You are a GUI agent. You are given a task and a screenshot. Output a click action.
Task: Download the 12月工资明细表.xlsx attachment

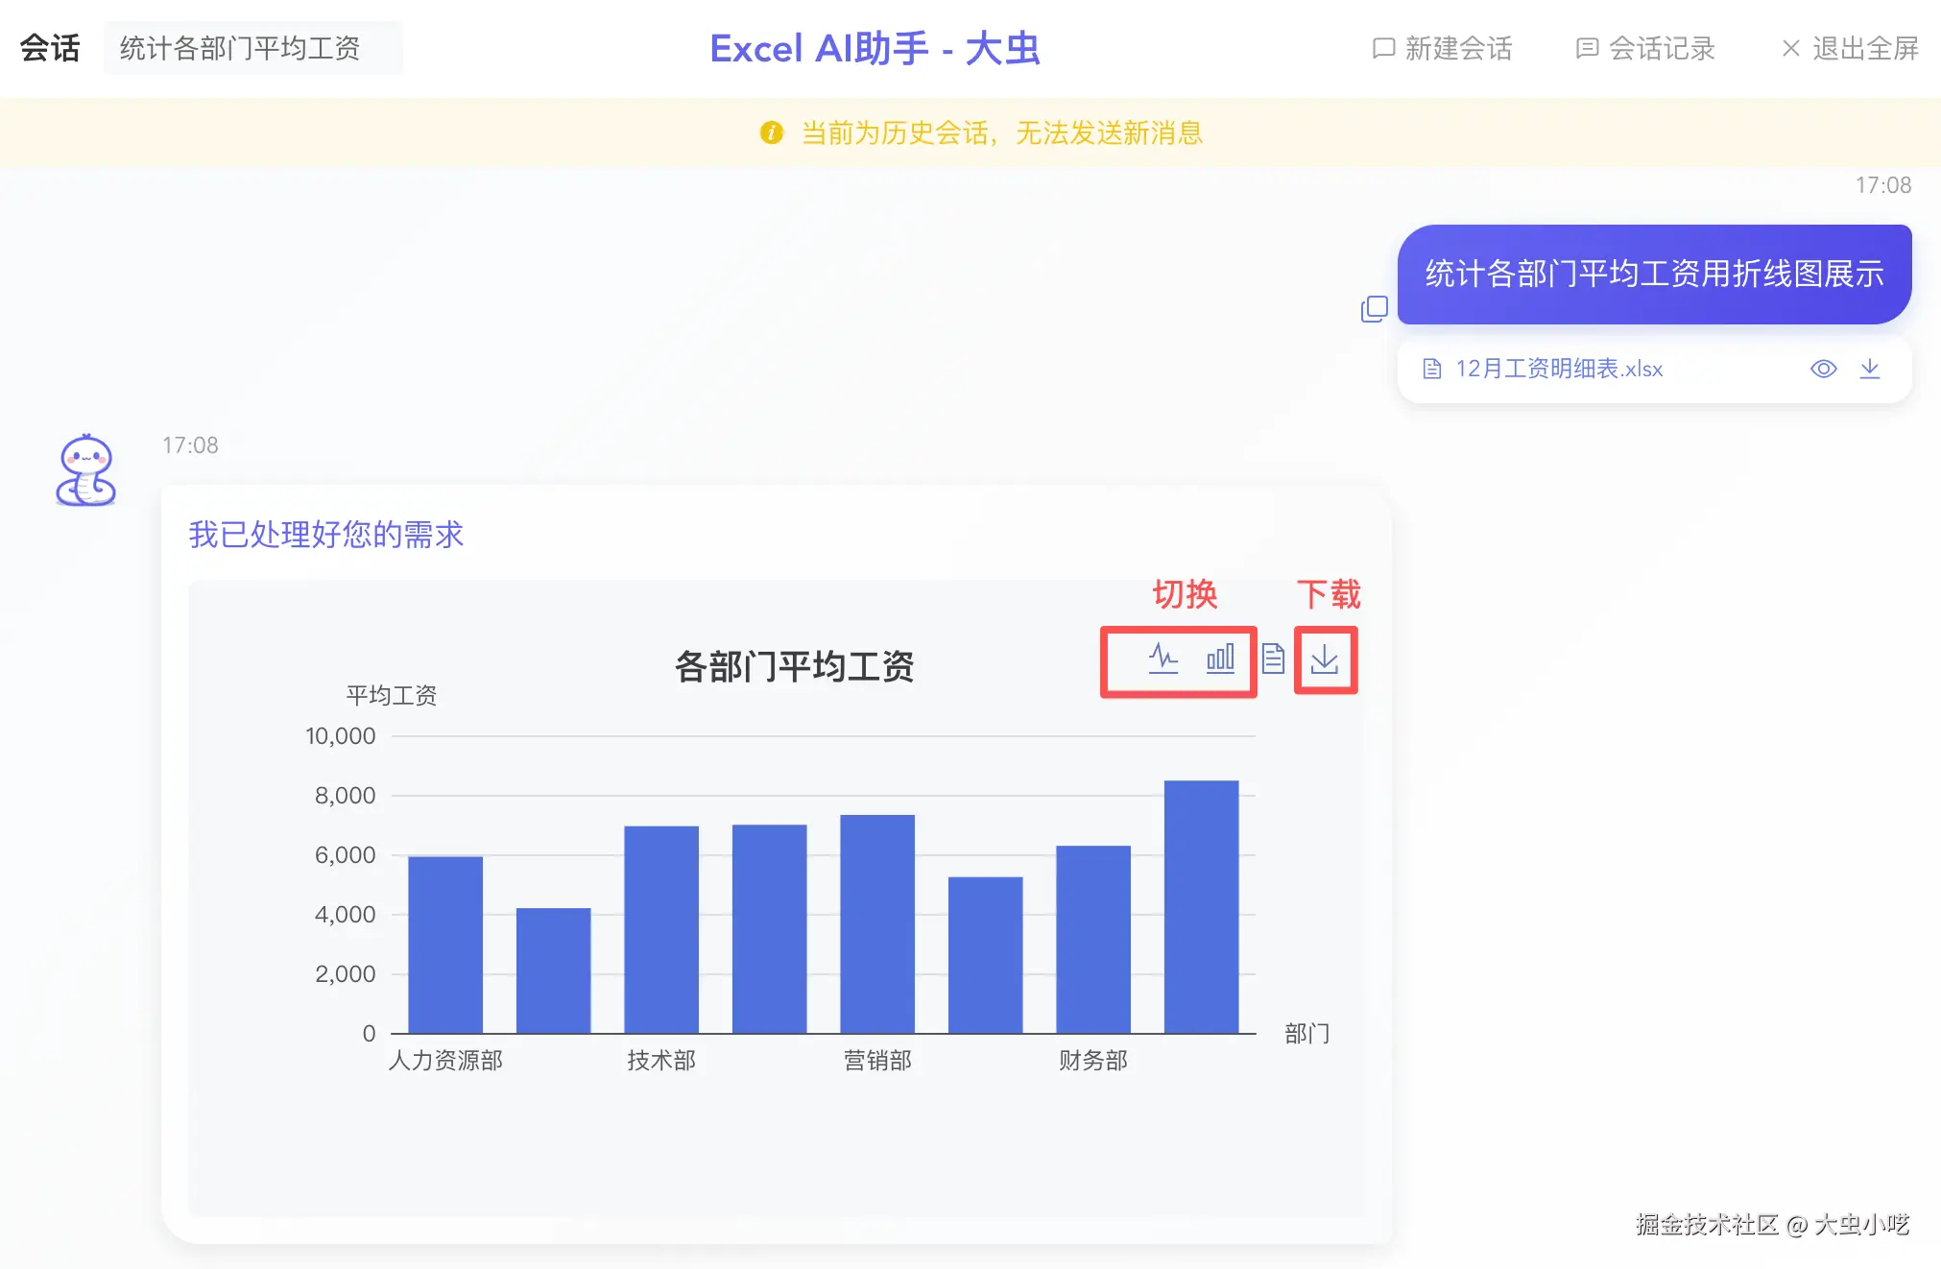1870,369
